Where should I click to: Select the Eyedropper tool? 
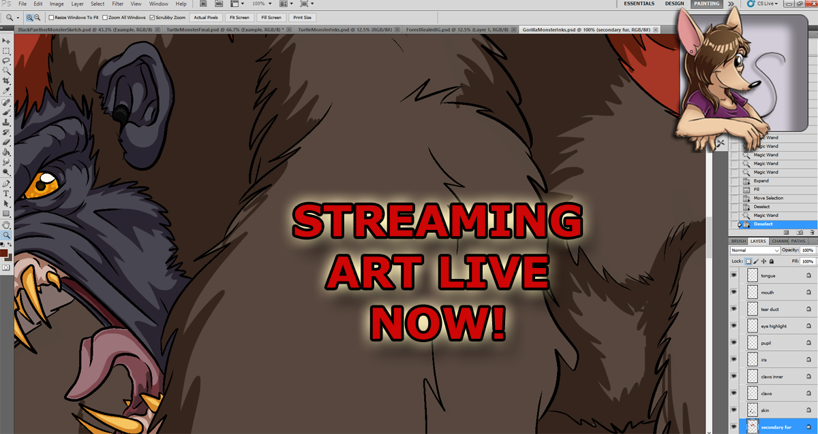pyautogui.click(x=6, y=90)
